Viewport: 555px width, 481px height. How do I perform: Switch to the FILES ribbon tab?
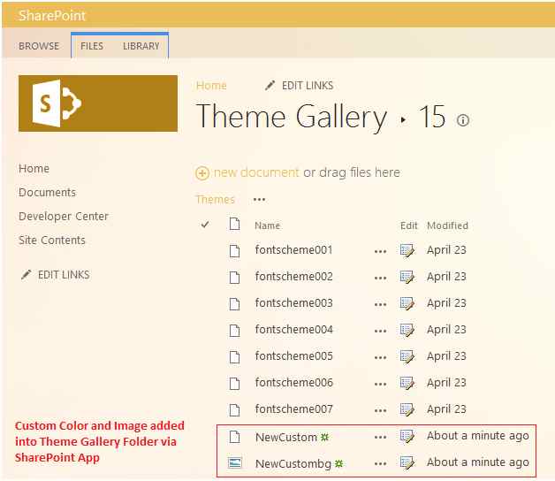click(x=92, y=46)
